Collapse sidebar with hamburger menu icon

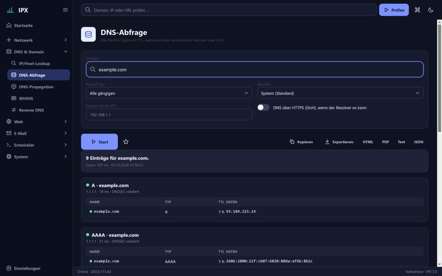pyautogui.click(x=65, y=10)
